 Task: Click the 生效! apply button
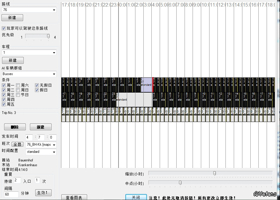(43, 193)
